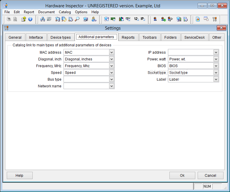The width and height of the screenshot is (230, 192).
Task: Open the Help menu in menu bar
Action: [95, 12]
